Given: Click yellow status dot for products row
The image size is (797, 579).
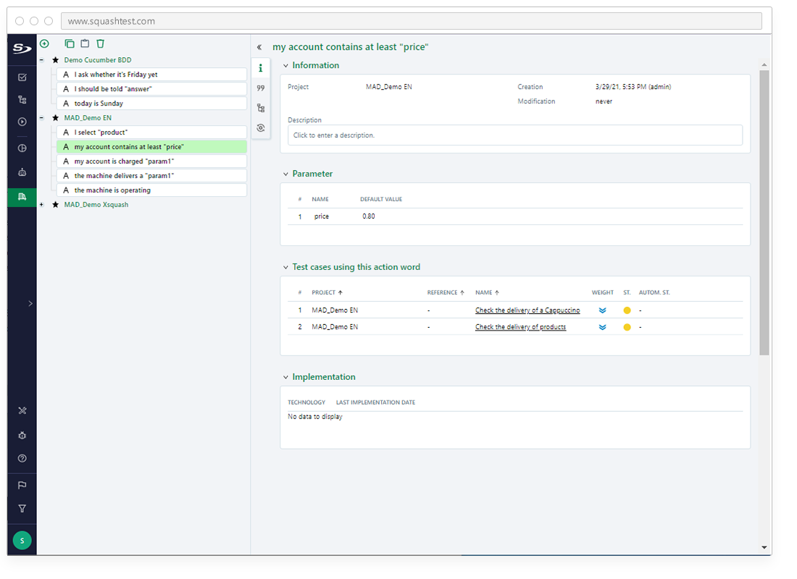Looking at the screenshot, I should coord(627,327).
